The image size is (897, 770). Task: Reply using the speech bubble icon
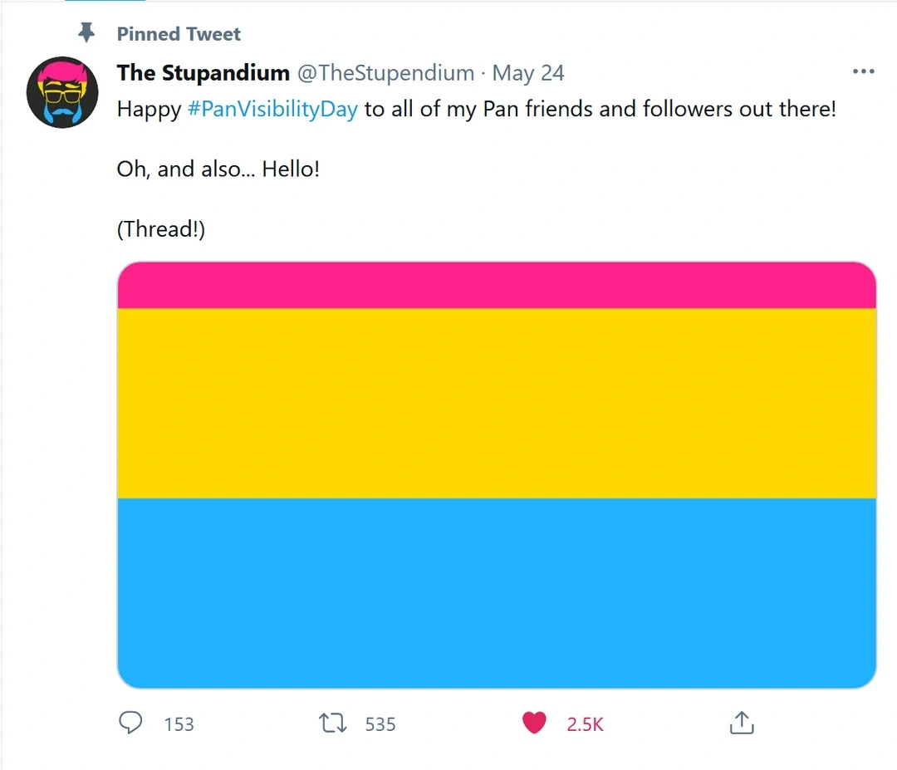(x=130, y=723)
